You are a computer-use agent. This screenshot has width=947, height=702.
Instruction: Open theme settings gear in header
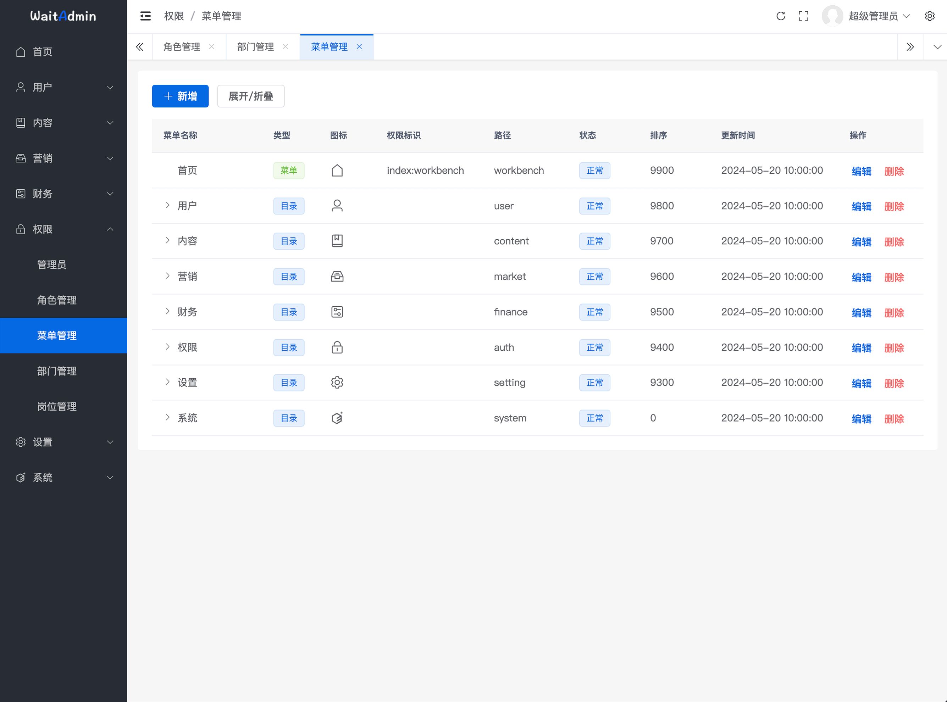coord(930,16)
